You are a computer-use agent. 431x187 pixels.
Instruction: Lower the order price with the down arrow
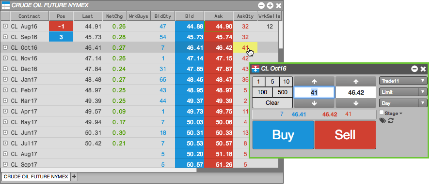tap(356, 103)
